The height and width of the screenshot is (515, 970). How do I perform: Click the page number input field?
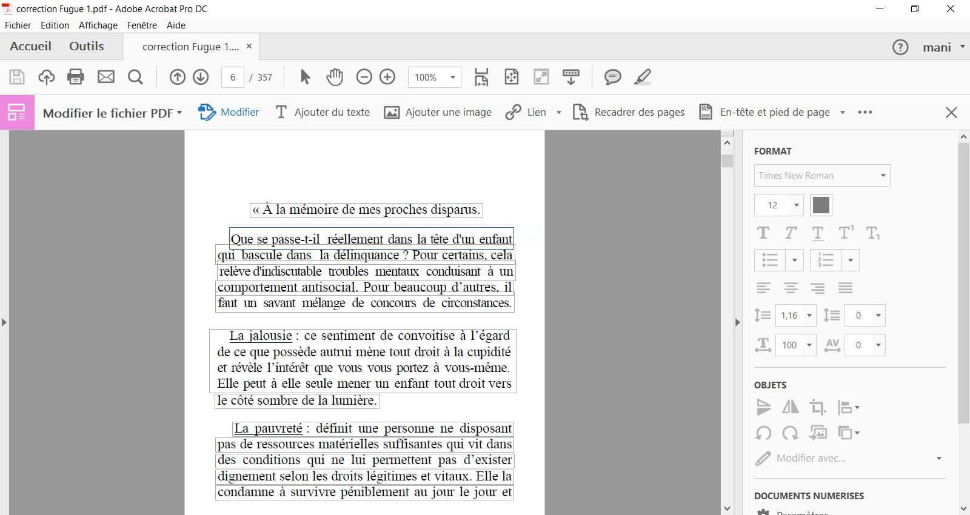tap(233, 78)
